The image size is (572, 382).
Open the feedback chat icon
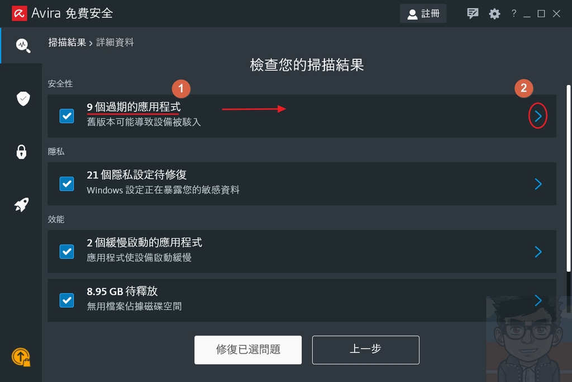[473, 14]
